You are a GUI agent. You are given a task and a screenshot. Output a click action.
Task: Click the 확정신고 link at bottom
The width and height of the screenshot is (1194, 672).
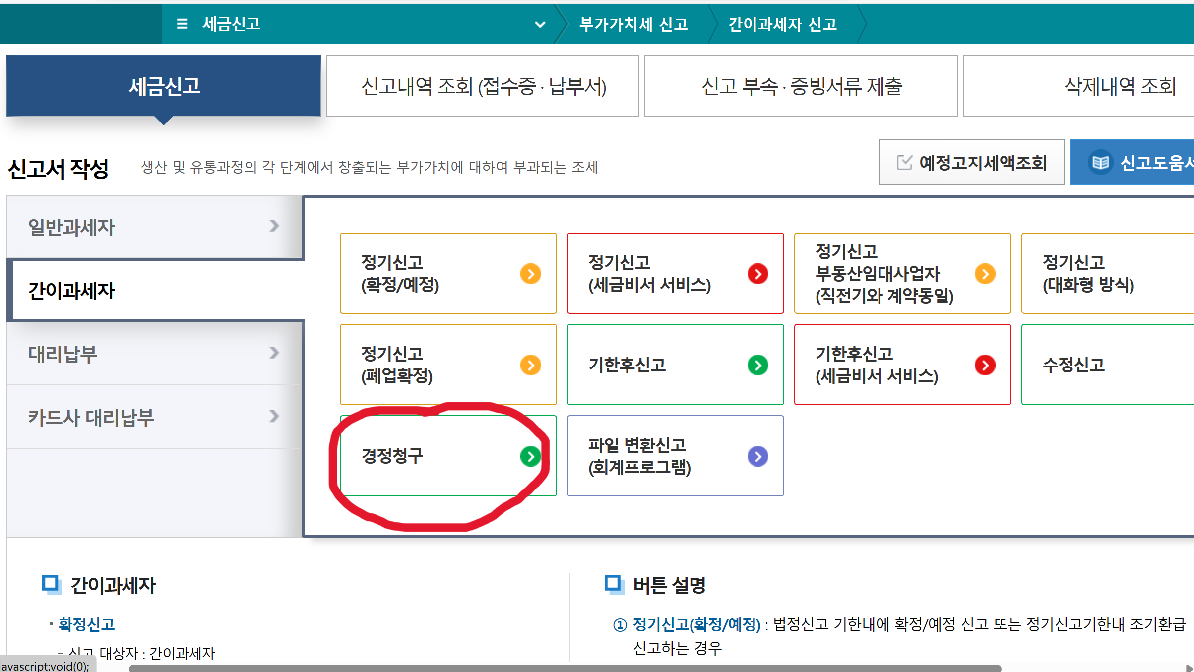[x=86, y=624]
